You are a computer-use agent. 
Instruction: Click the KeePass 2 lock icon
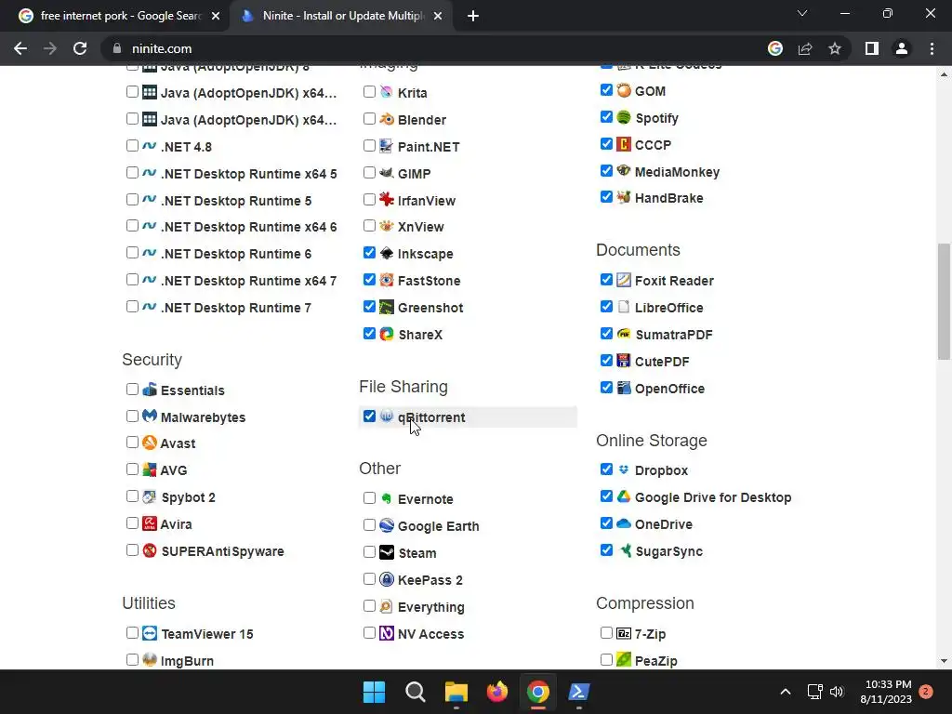click(387, 579)
